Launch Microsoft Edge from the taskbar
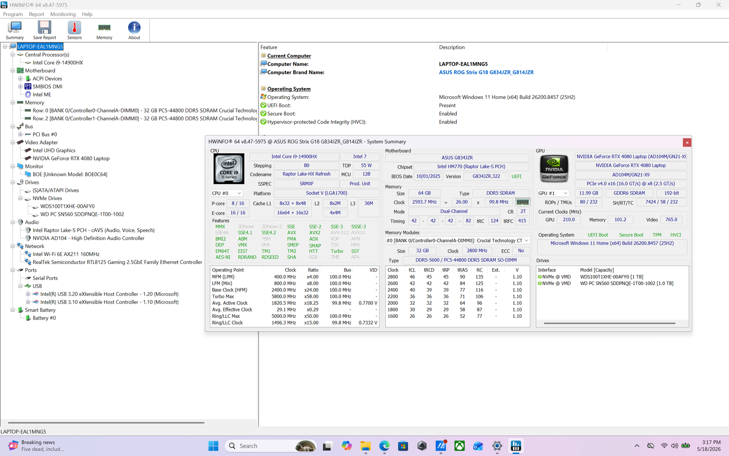 [384, 446]
